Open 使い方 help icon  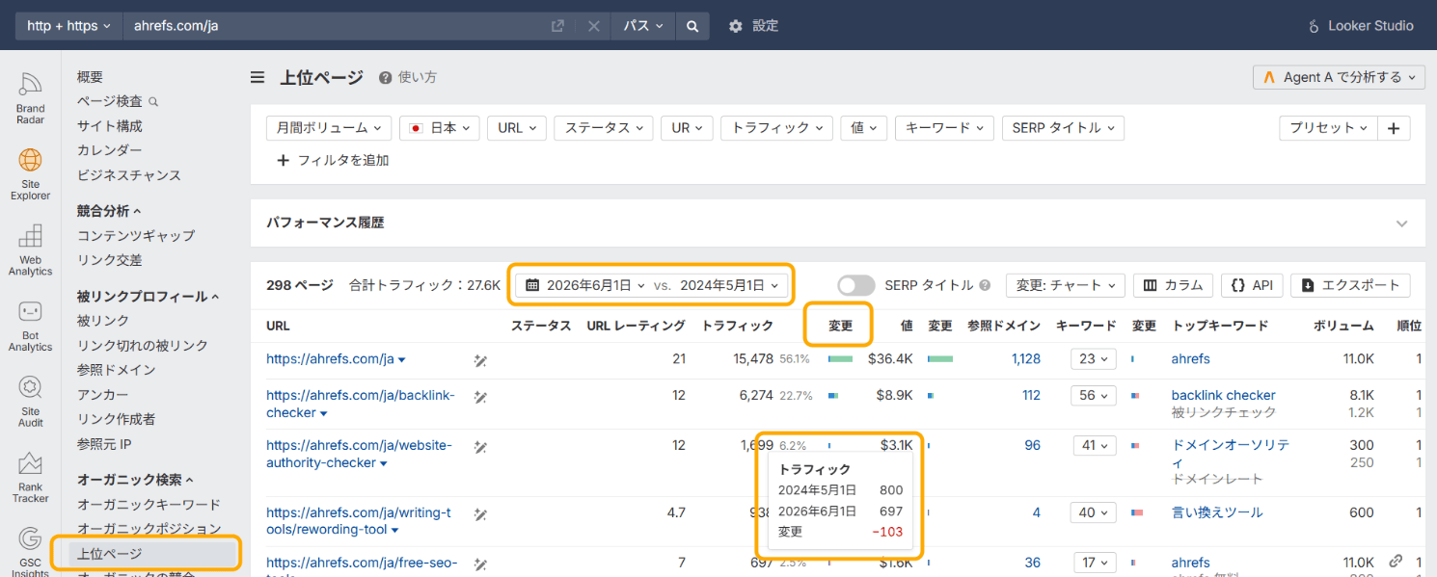[x=408, y=78]
